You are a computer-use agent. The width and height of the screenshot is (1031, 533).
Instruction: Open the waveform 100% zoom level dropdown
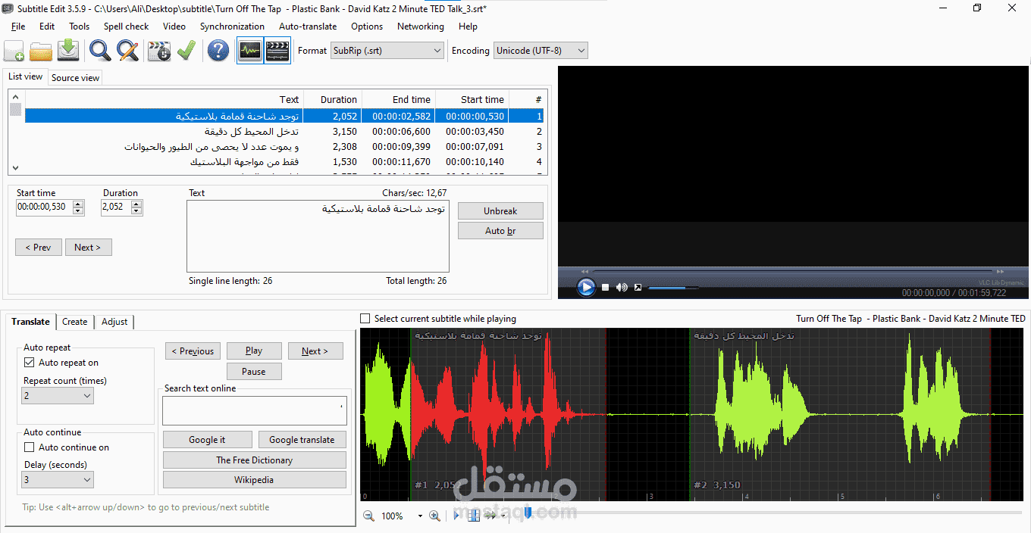coord(420,516)
